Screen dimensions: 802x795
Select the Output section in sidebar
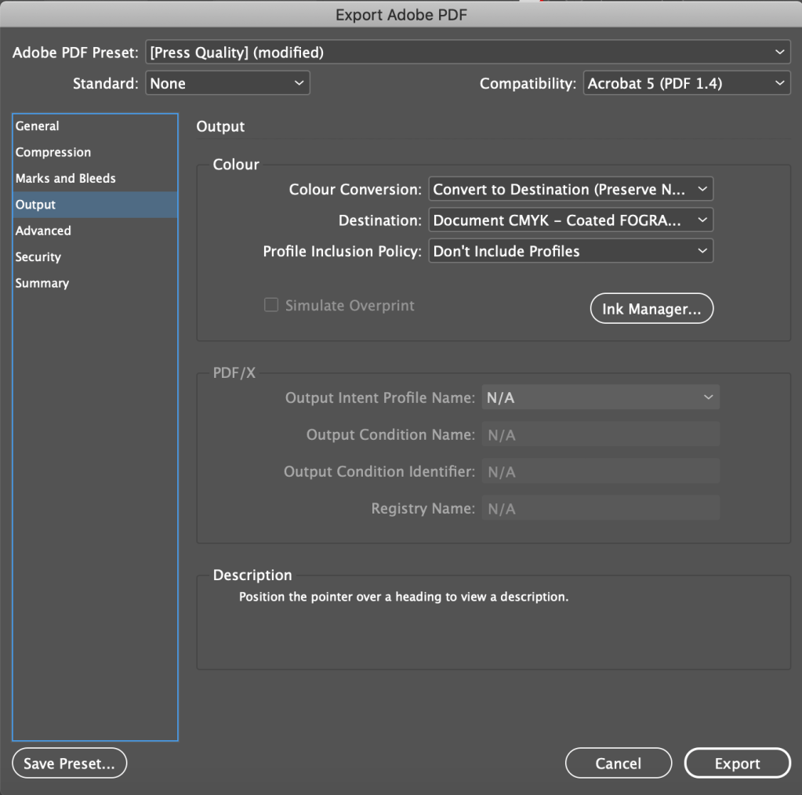36,205
